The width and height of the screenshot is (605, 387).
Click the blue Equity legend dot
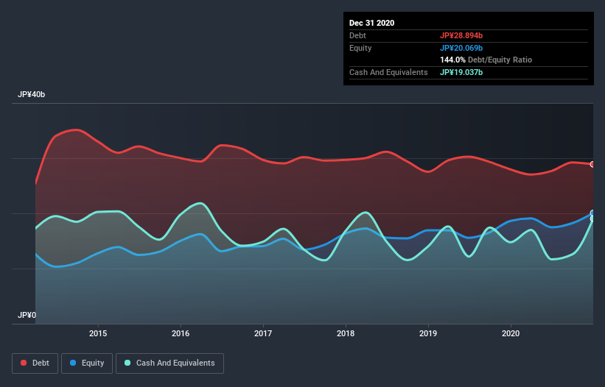pyautogui.click(x=73, y=363)
